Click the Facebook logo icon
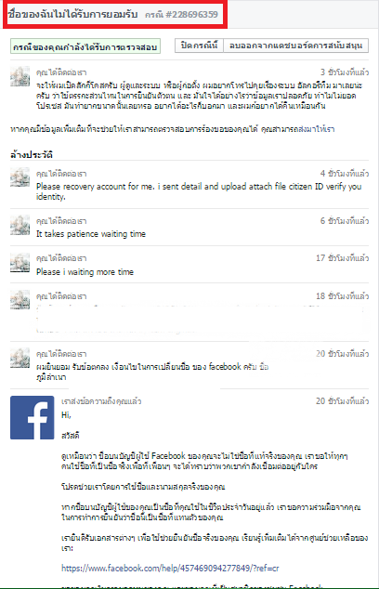This screenshot has height=589, width=379. pos(32,417)
